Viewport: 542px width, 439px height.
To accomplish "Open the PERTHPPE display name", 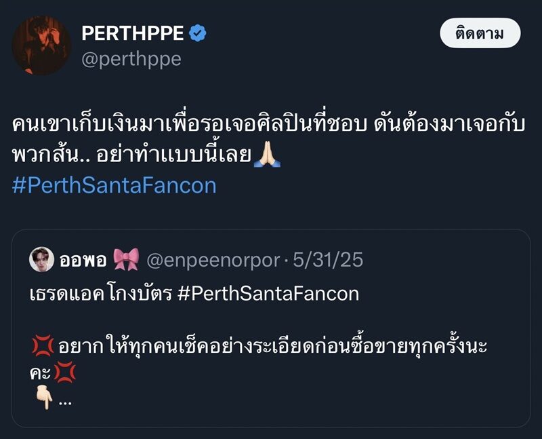I will click(133, 33).
